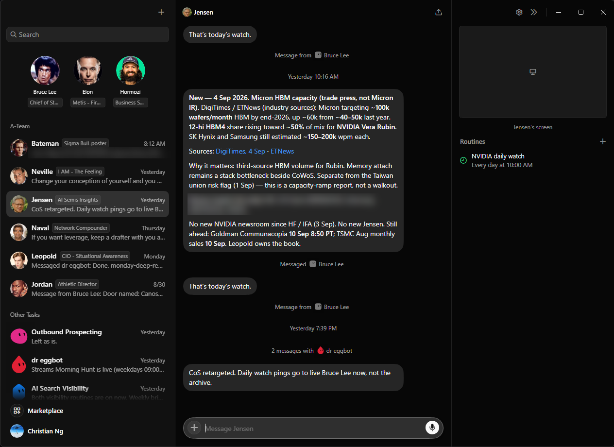
Task: Open Jordan conversation
Action: point(87,289)
